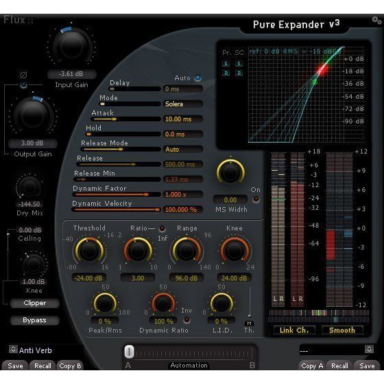Click the L.I.D. knob
This screenshot has height=384, width=384.
click(221, 304)
